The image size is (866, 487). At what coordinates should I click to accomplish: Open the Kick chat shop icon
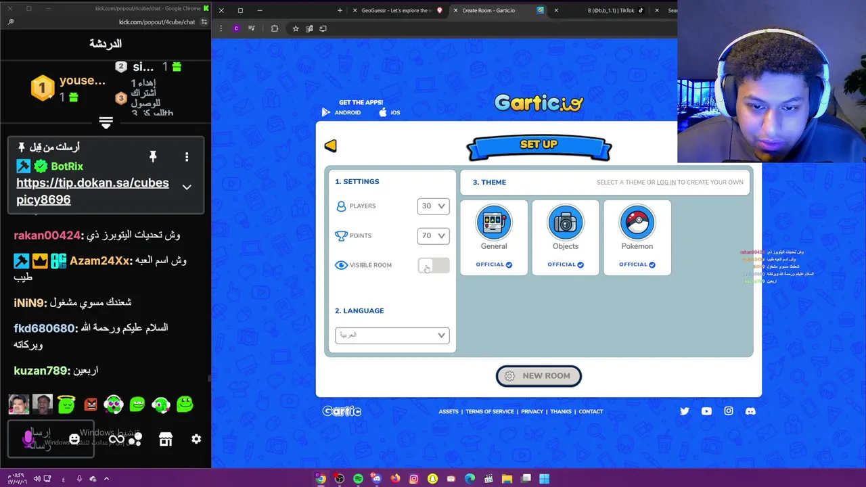pos(165,439)
